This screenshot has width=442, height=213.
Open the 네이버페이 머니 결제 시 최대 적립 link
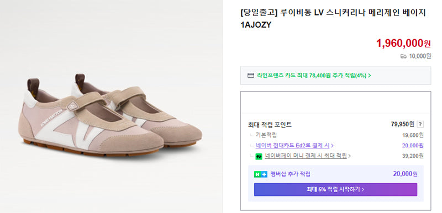coord(306,156)
